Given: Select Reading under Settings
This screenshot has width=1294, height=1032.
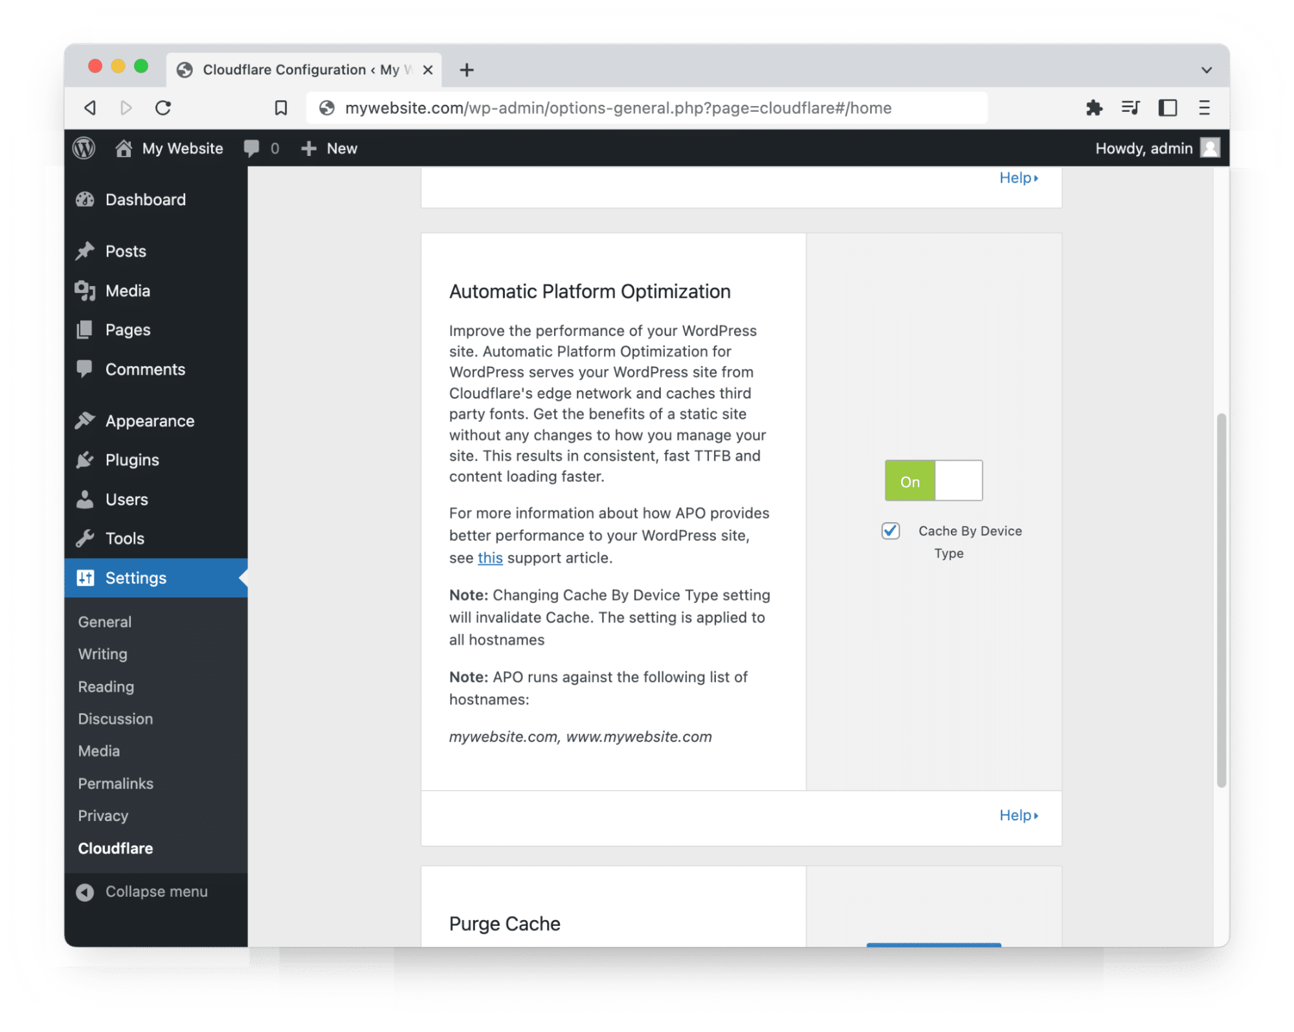Looking at the screenshot, I should (106, 686).
